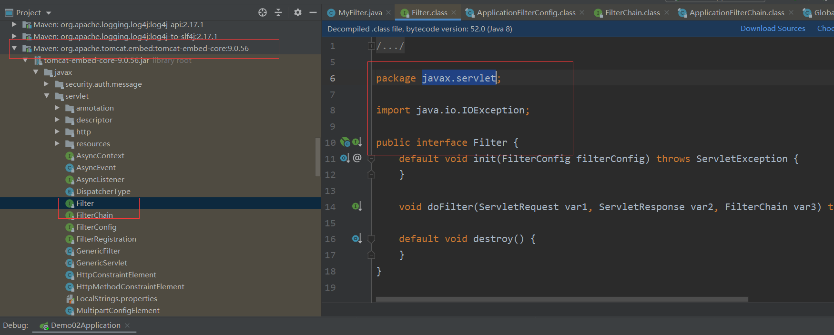
Task: Close the FilterChain.class tab
Action: click(x=667, y=13)
